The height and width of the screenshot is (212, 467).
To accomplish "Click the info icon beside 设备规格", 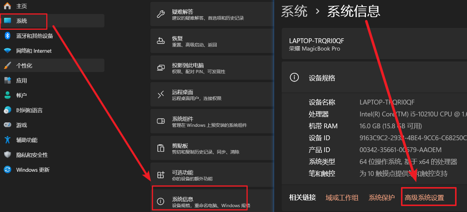I will 294,77.
